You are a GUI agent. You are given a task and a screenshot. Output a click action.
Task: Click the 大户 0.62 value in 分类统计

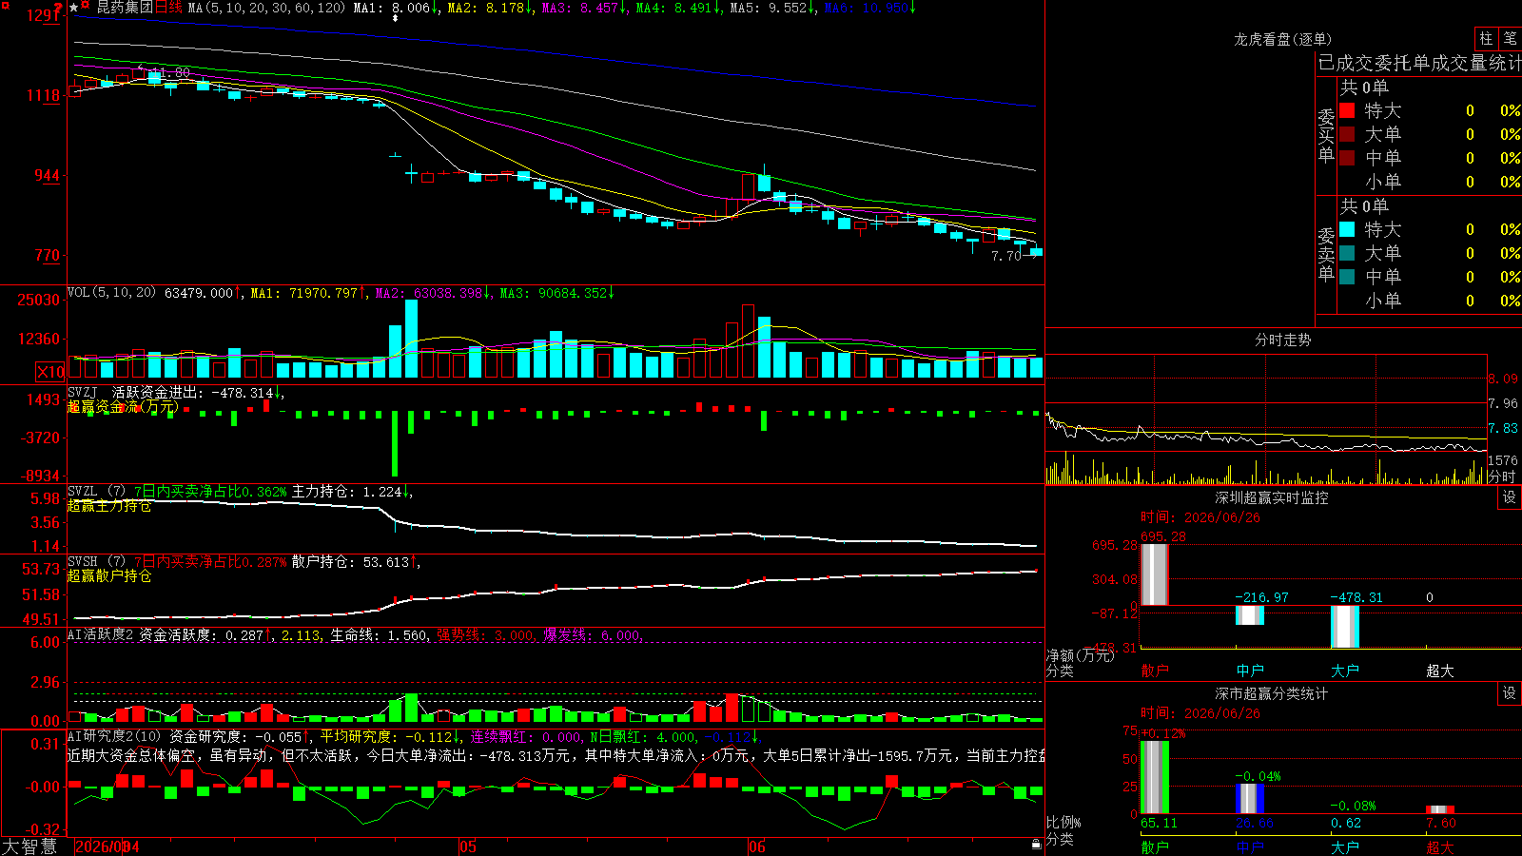1346,823
